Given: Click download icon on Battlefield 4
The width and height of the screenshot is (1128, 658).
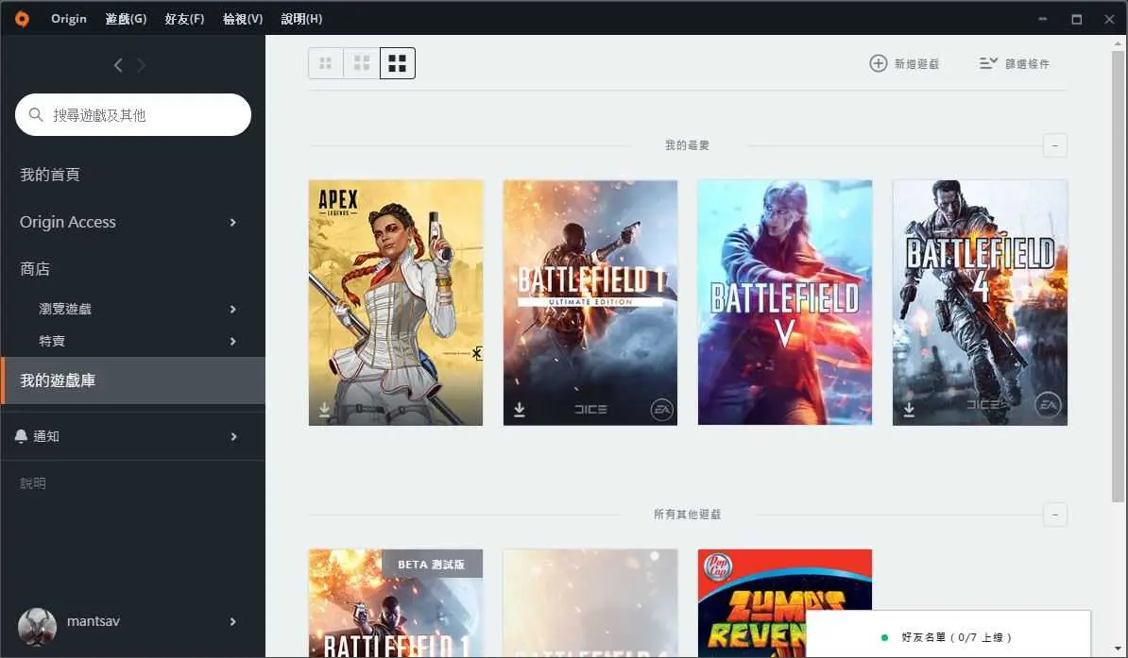Looking at the screenshot, I should coord(910,409).
